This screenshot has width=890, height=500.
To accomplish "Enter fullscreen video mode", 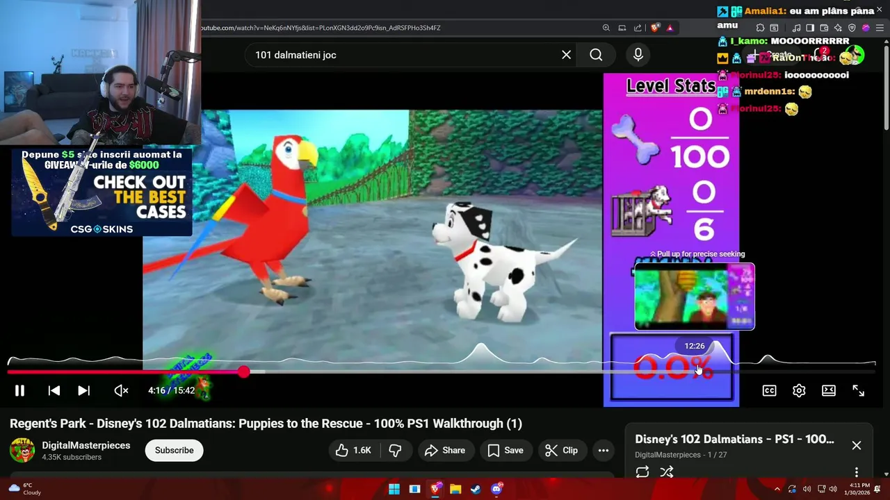I will 859,390.
